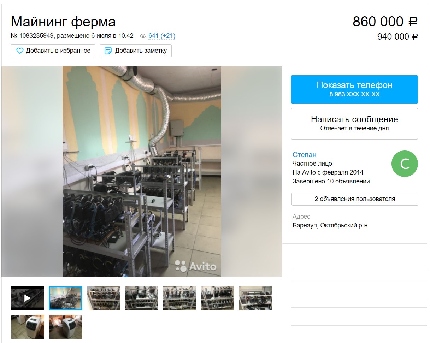
Task: Click the main mining farm photo
Action: [x=142, y=172]
